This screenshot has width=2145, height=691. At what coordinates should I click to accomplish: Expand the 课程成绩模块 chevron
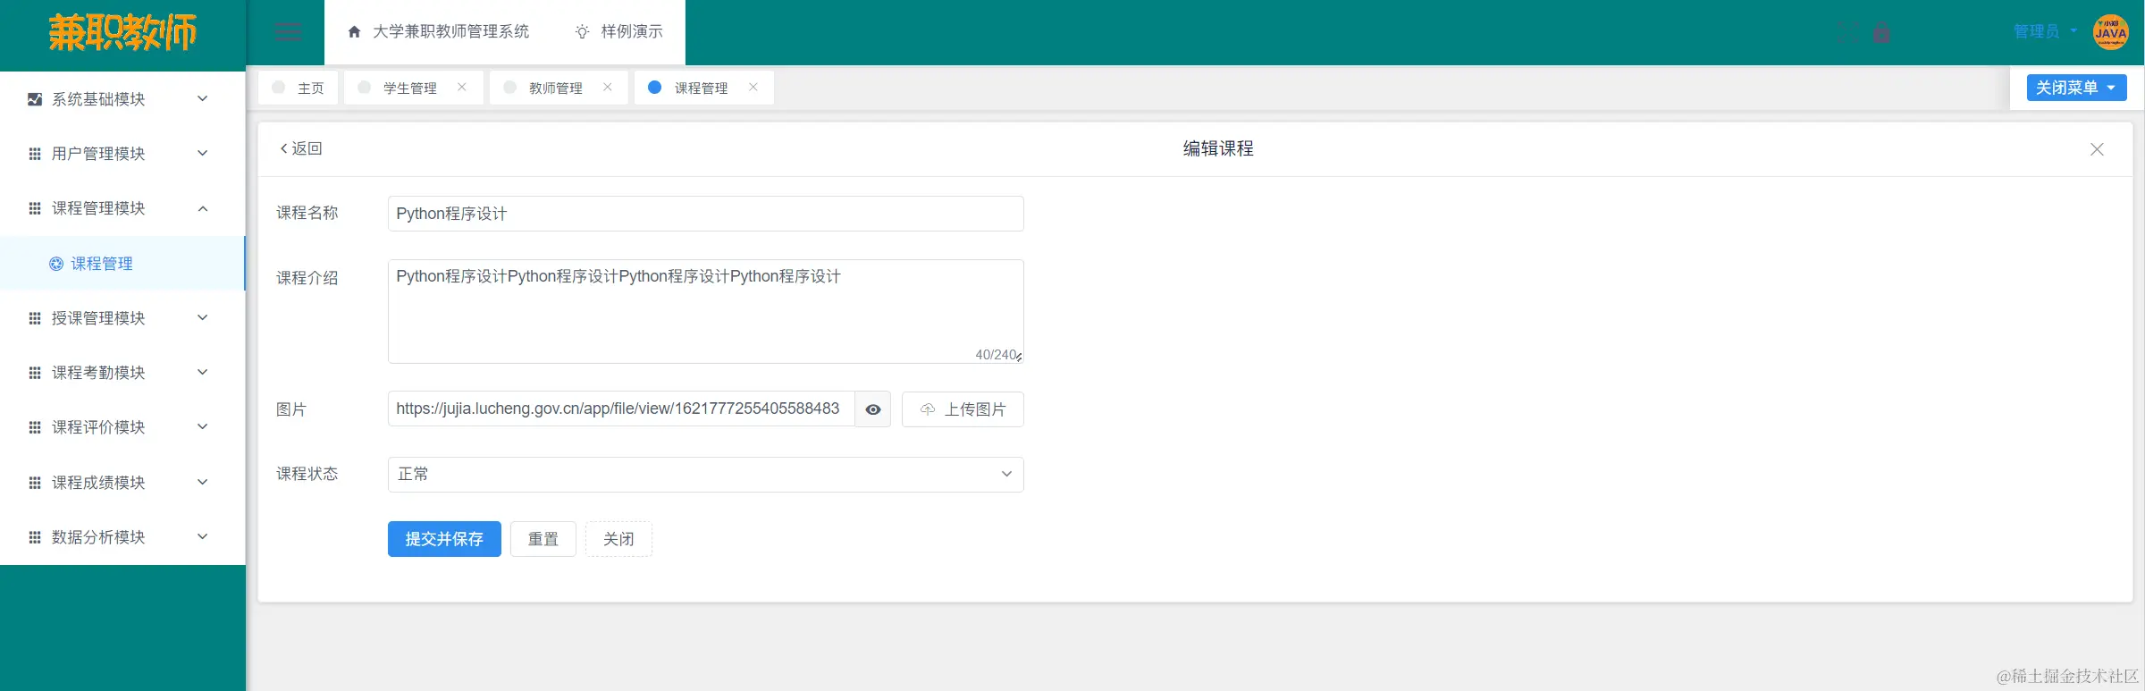(203, 482)
